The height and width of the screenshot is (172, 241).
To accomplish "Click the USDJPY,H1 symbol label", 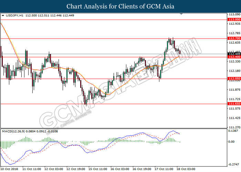I will 14,15.
